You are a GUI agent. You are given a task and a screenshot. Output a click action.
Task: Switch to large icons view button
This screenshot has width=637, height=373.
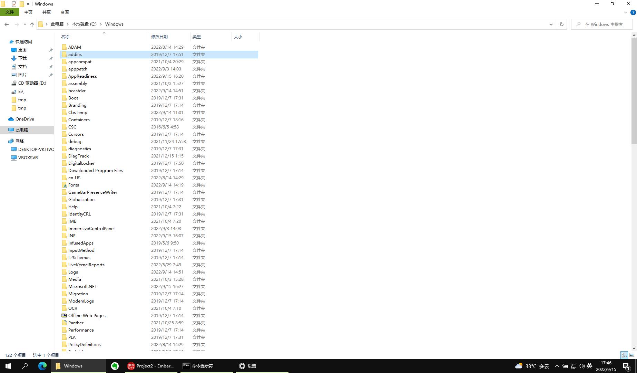(632, 355)
